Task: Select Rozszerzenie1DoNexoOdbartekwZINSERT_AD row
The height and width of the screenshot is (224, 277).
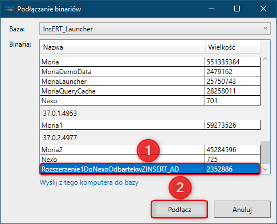Action: point(150,169)
